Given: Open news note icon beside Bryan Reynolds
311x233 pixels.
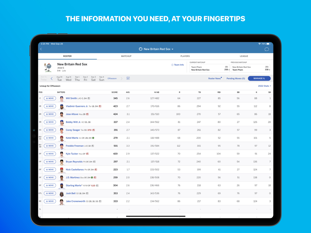Looking at the screenshot, I should (x=95, y=162).
